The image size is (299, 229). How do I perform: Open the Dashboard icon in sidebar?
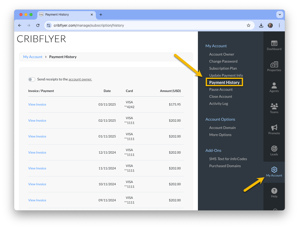pos(274,43)
